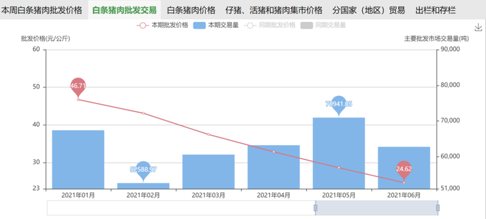486x219 pixels.
Task: Click the 2021年01月 trading volume bar
Action: pos(78,160)
